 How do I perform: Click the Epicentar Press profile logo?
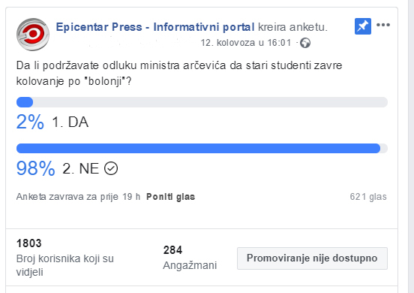click(33, 35)
